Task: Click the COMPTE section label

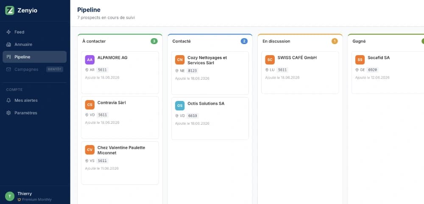Action: (14, 89)
